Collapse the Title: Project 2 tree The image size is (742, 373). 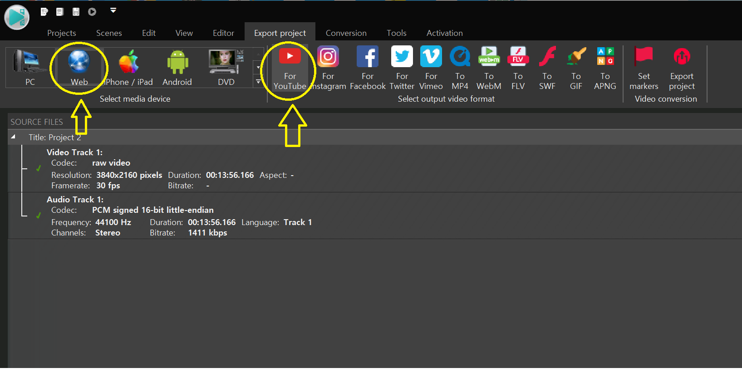coord(13,137)
